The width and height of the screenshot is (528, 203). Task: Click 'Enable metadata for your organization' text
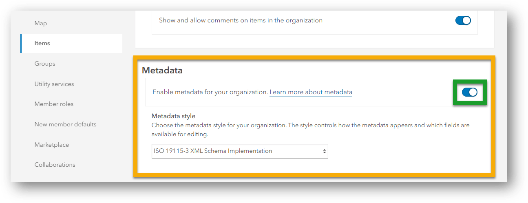(x=210, y=92)
